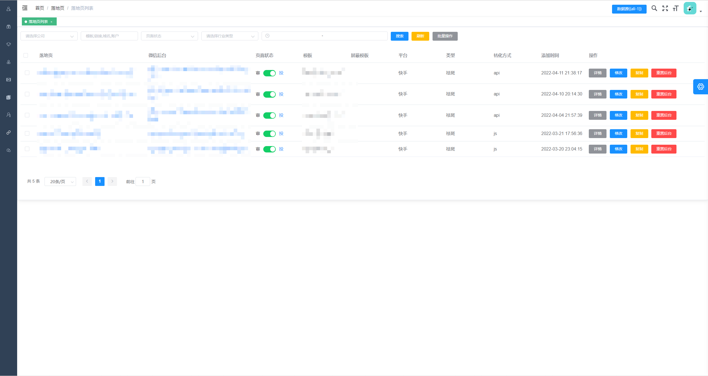Image resolution: width=708 pixels, height=376 pixels.
Task: Click the header search magnifier icon
Action: pyautogui.click(x=654, y=8)
